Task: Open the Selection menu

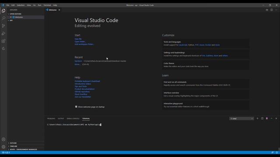Action: [x=21, y=5]
